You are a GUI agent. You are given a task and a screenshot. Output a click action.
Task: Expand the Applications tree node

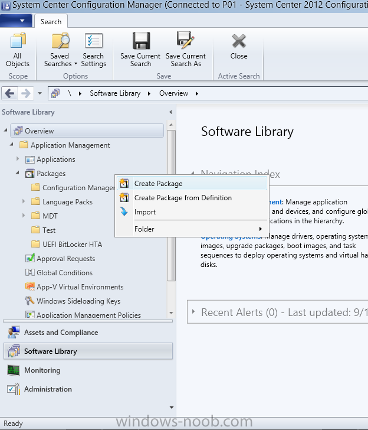click(x=18, y=159)
